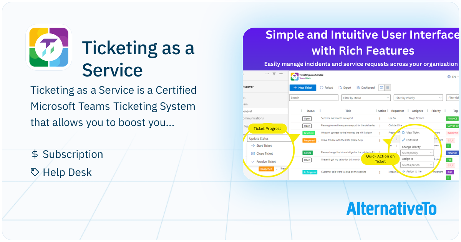Switch to the card view icon

coord(381,88)
